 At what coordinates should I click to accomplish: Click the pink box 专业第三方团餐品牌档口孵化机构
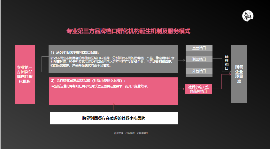(25, 74)
